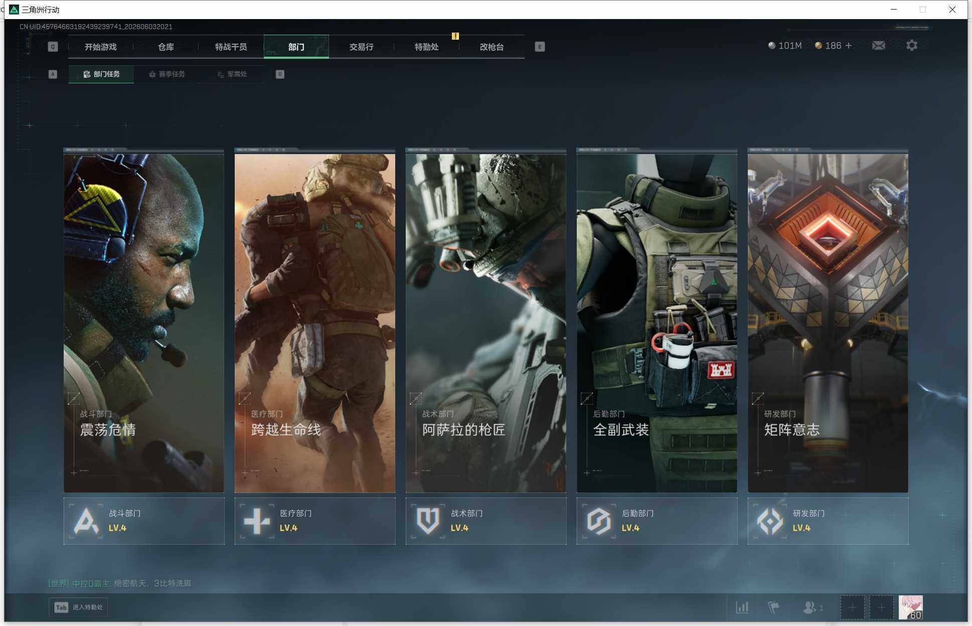Click the A key sub-tab hint
Viewport: 972px width, 626px height.
53,74
